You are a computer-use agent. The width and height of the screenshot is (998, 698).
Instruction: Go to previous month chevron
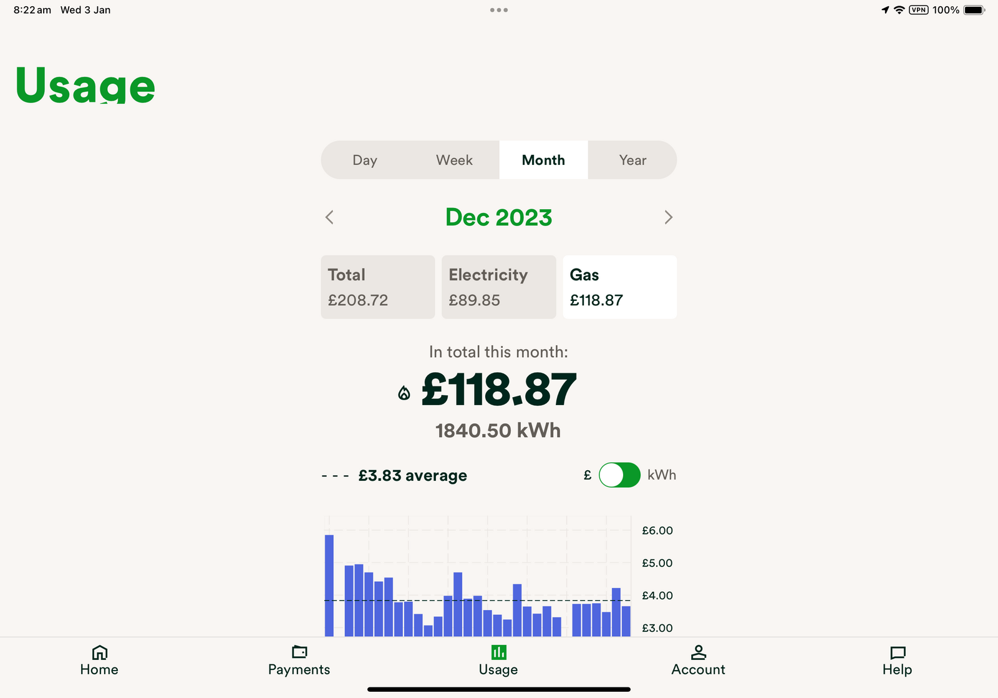329,217
